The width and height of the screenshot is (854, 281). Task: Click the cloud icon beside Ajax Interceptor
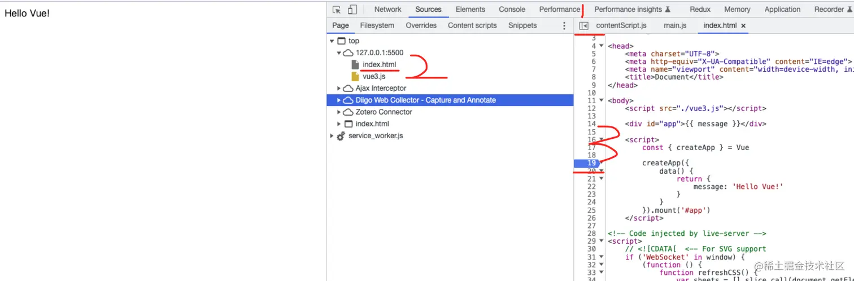click(348, 88)
